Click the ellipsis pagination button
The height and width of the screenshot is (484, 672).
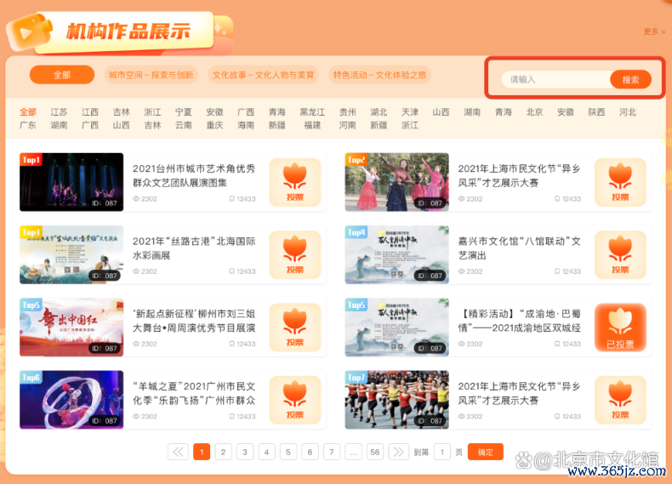[x=353, y=452]
